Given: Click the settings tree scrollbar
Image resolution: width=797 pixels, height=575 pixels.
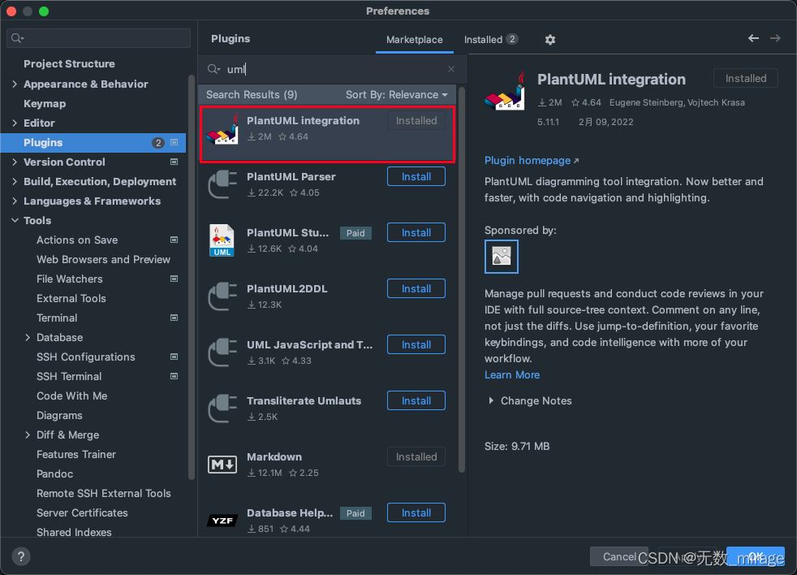Looking at the screenshot, I should 191,277.
